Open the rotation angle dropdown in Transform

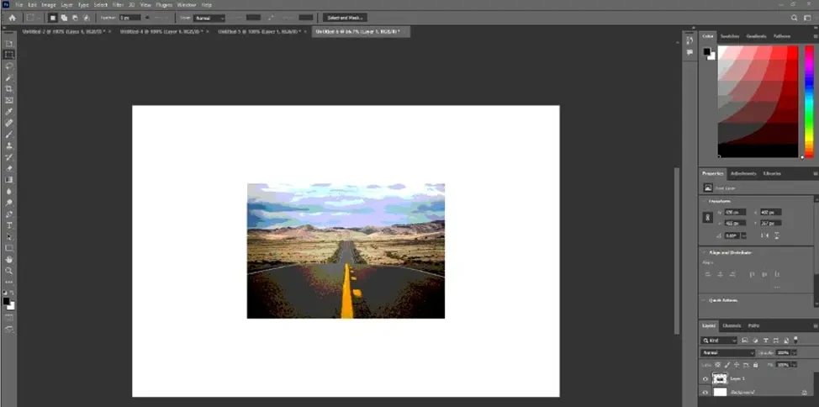point(744,235)
